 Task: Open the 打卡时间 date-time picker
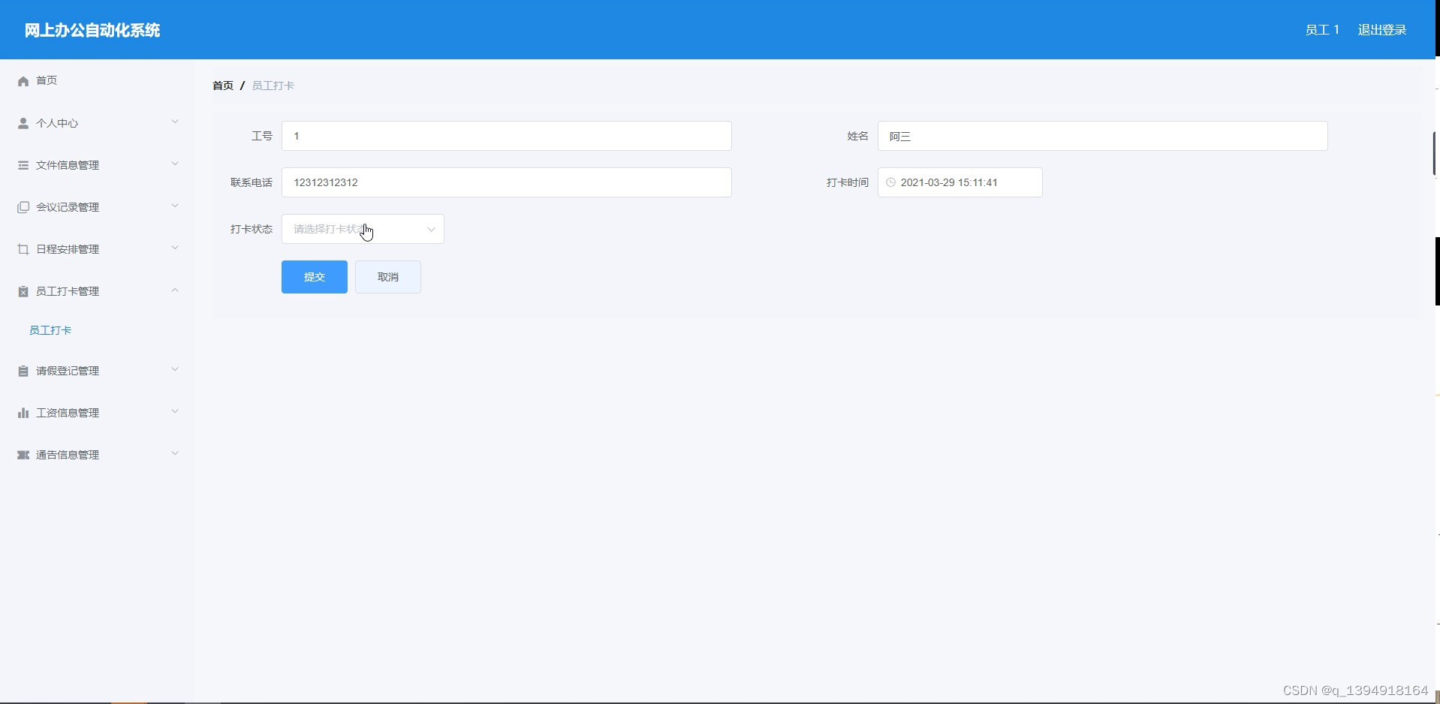click(x=960, y=182)
